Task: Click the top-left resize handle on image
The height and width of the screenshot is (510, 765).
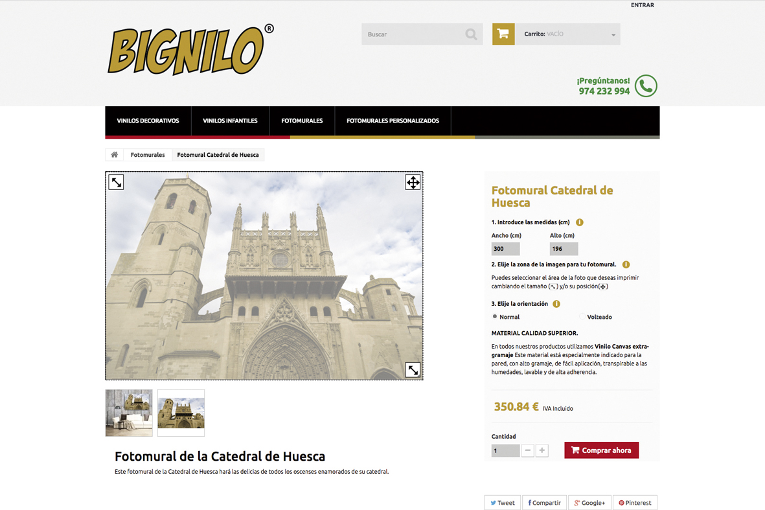Action: 116,182
